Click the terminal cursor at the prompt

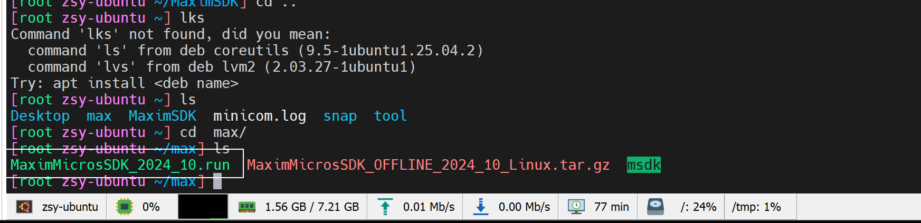click(217, 182)
